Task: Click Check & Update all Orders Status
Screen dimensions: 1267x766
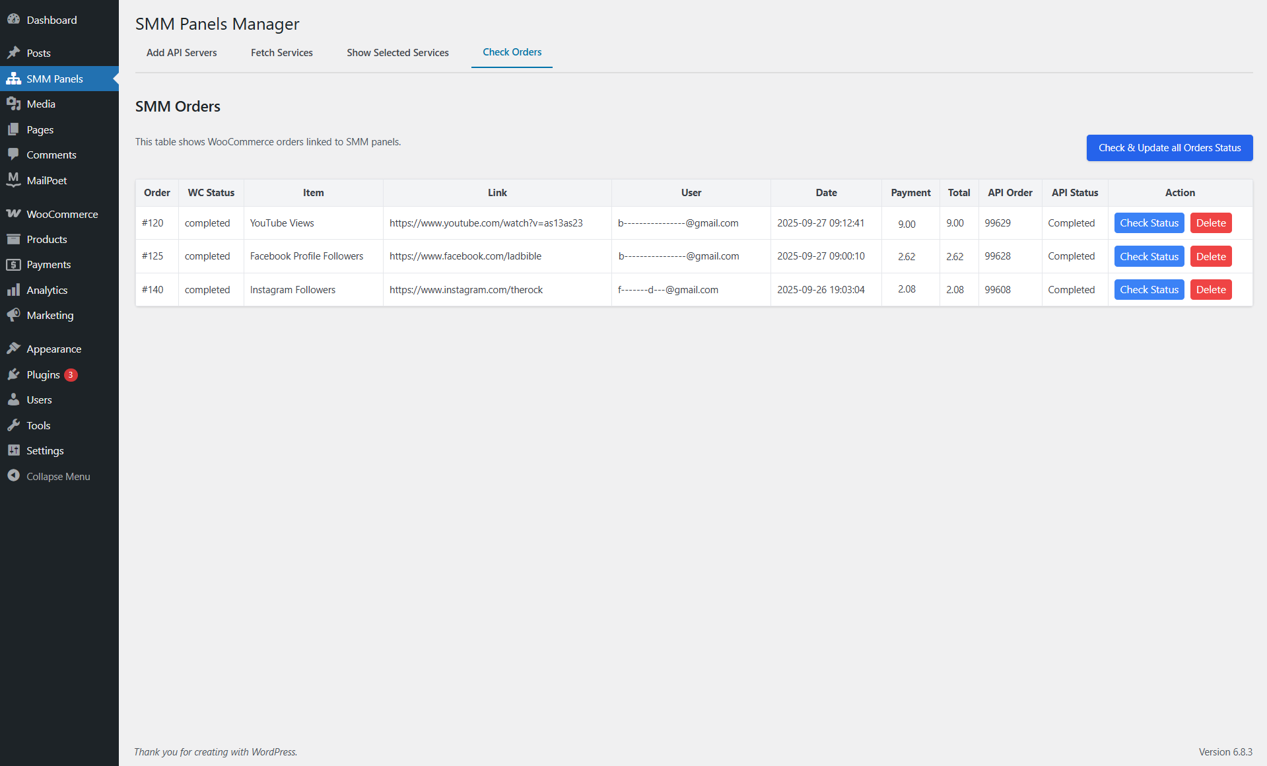Action: (1169, 148)
